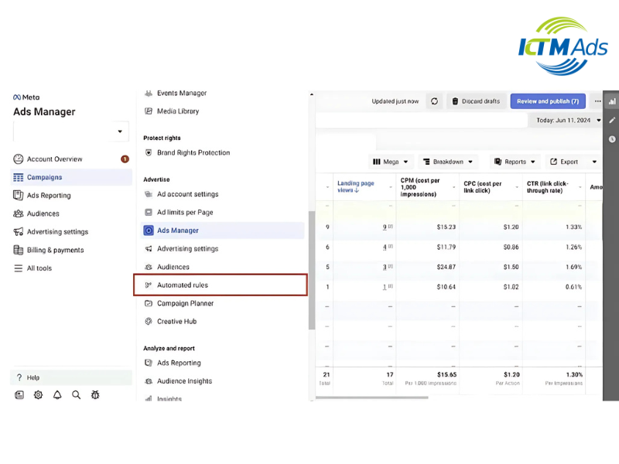619x464 pixels.
Task: Click the Media Library icon
Action: point(149,111)
